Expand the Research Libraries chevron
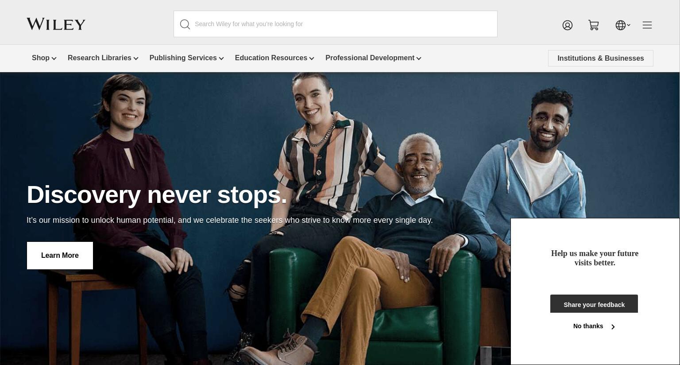The image size is (680, 365). click(x=136, y=58)
